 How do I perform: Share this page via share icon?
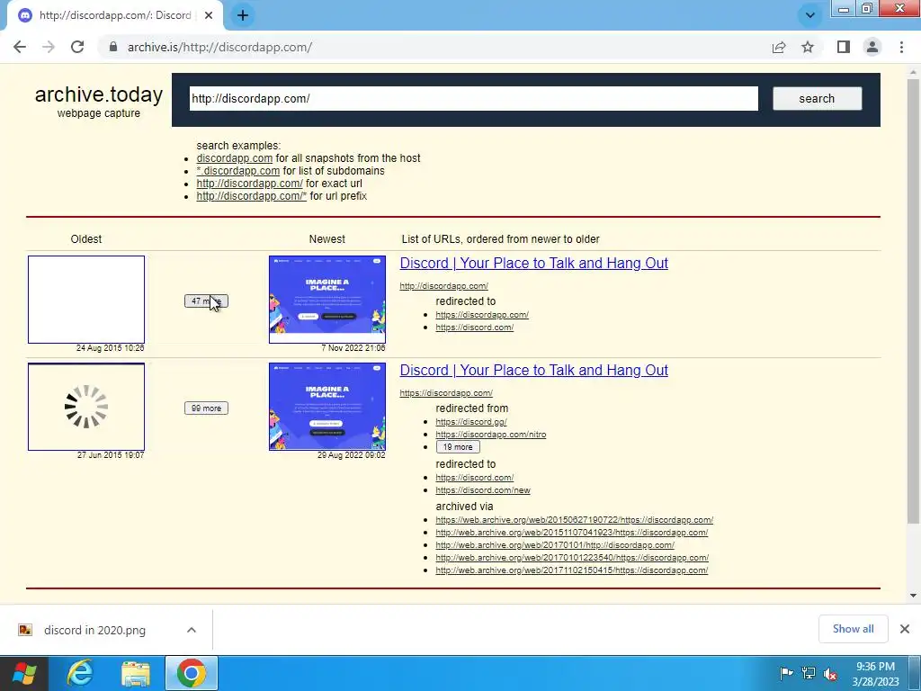tap(779, 47)
